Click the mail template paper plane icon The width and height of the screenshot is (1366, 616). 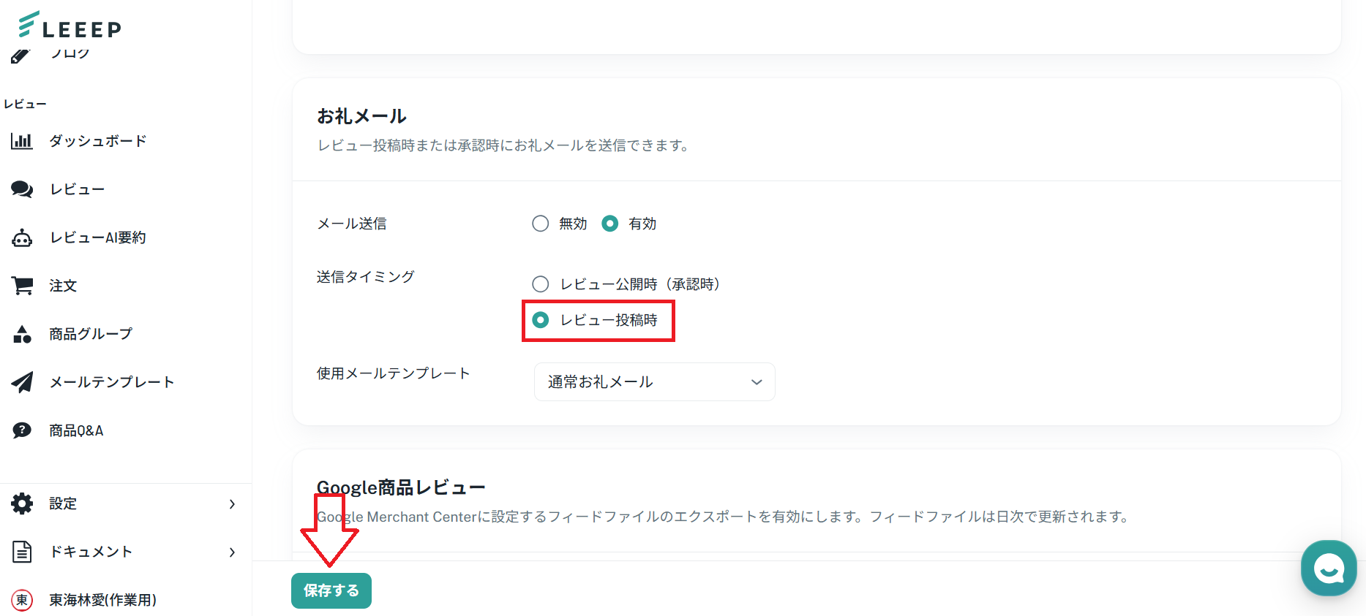tap(22, 382)
